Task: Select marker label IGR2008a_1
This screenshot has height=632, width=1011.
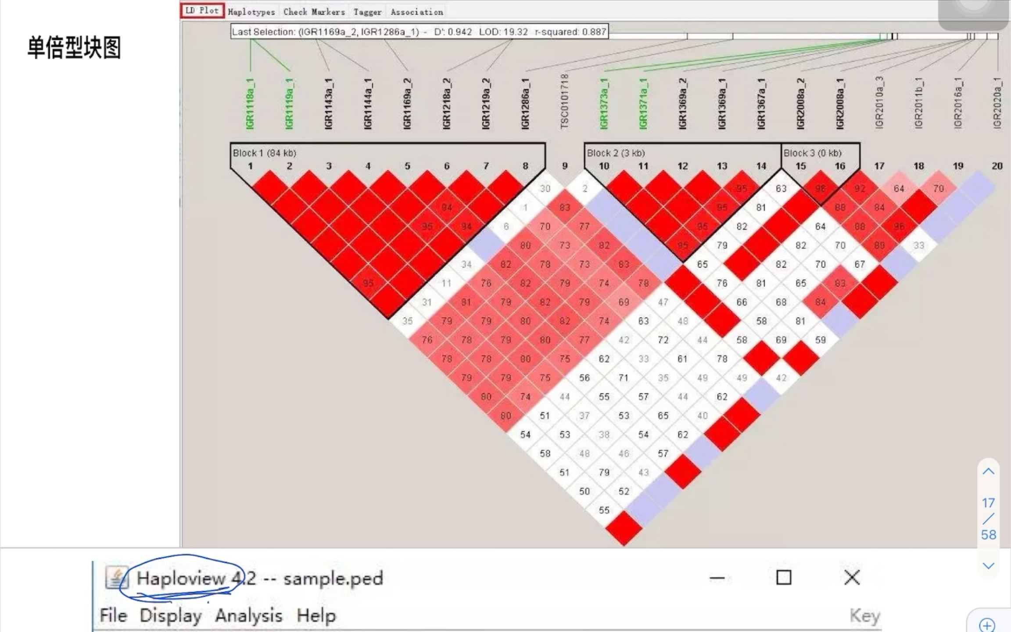Action: click(840, 104)
